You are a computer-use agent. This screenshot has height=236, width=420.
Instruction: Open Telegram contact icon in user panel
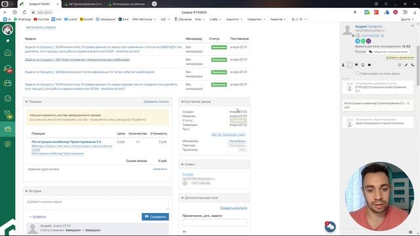click(357, 41)
